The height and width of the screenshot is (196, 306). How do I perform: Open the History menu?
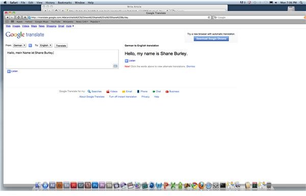[50, 3]
